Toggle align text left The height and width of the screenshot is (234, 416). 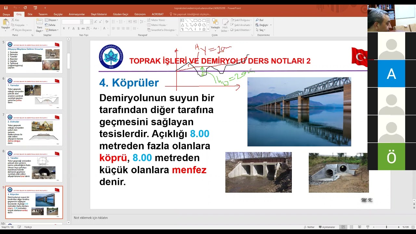(113, 29)
